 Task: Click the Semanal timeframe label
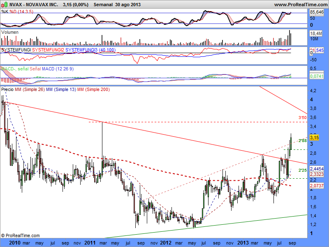point(103,5)
